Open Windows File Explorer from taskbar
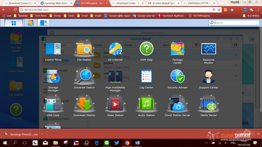This screenshot has width=262, height=147. [x=55, y=143]
